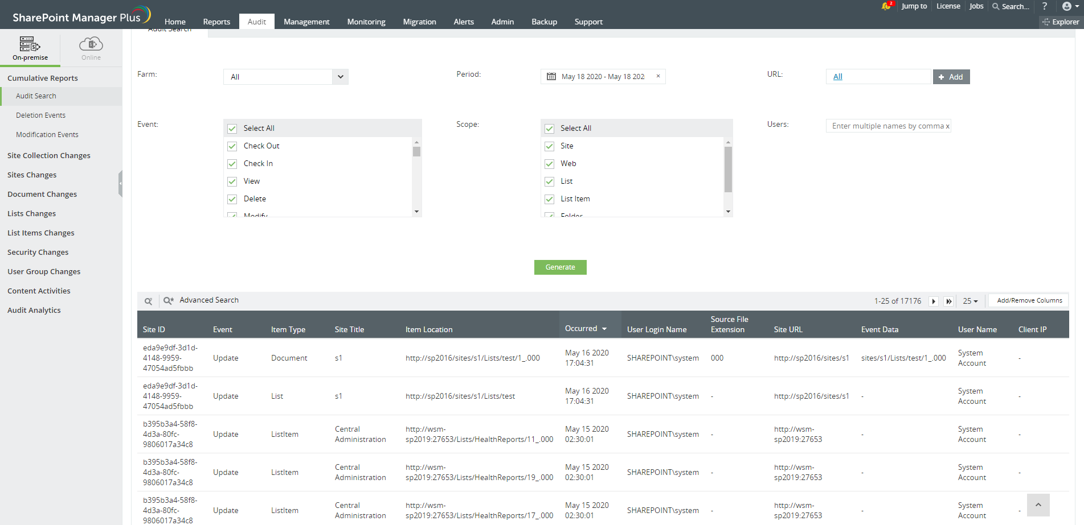Select Deletion Events in the sidebar

click(x=40, y=115)
